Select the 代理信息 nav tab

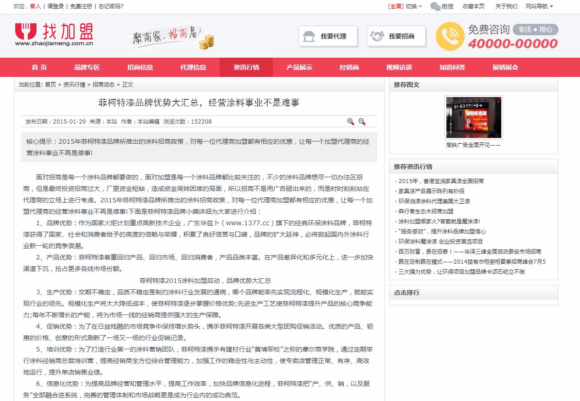click(193, 67)
